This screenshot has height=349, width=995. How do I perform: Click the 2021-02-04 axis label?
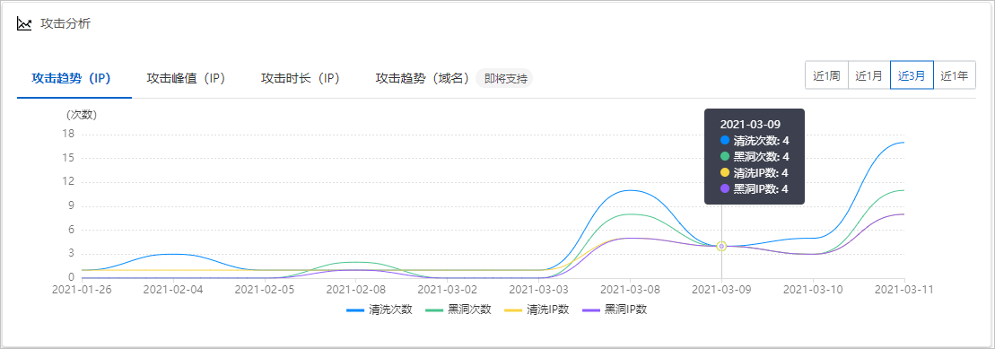pyautogui.click(x=173, y=289)
